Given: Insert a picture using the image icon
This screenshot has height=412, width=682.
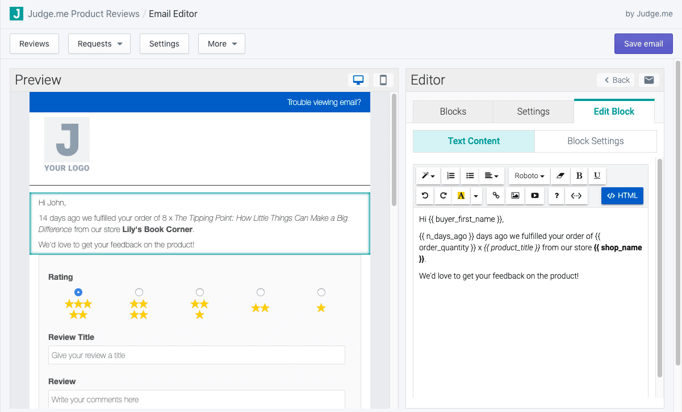Looking at the screenshot, I should pos(515,196).
